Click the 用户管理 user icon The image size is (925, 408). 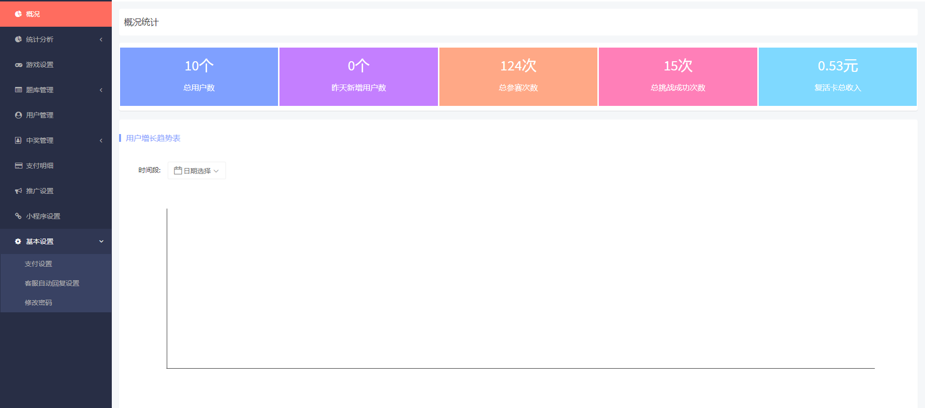coord(18,115)
